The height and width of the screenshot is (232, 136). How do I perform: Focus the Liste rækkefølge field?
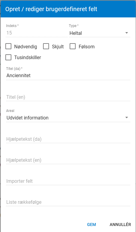[x=68, y=202]
